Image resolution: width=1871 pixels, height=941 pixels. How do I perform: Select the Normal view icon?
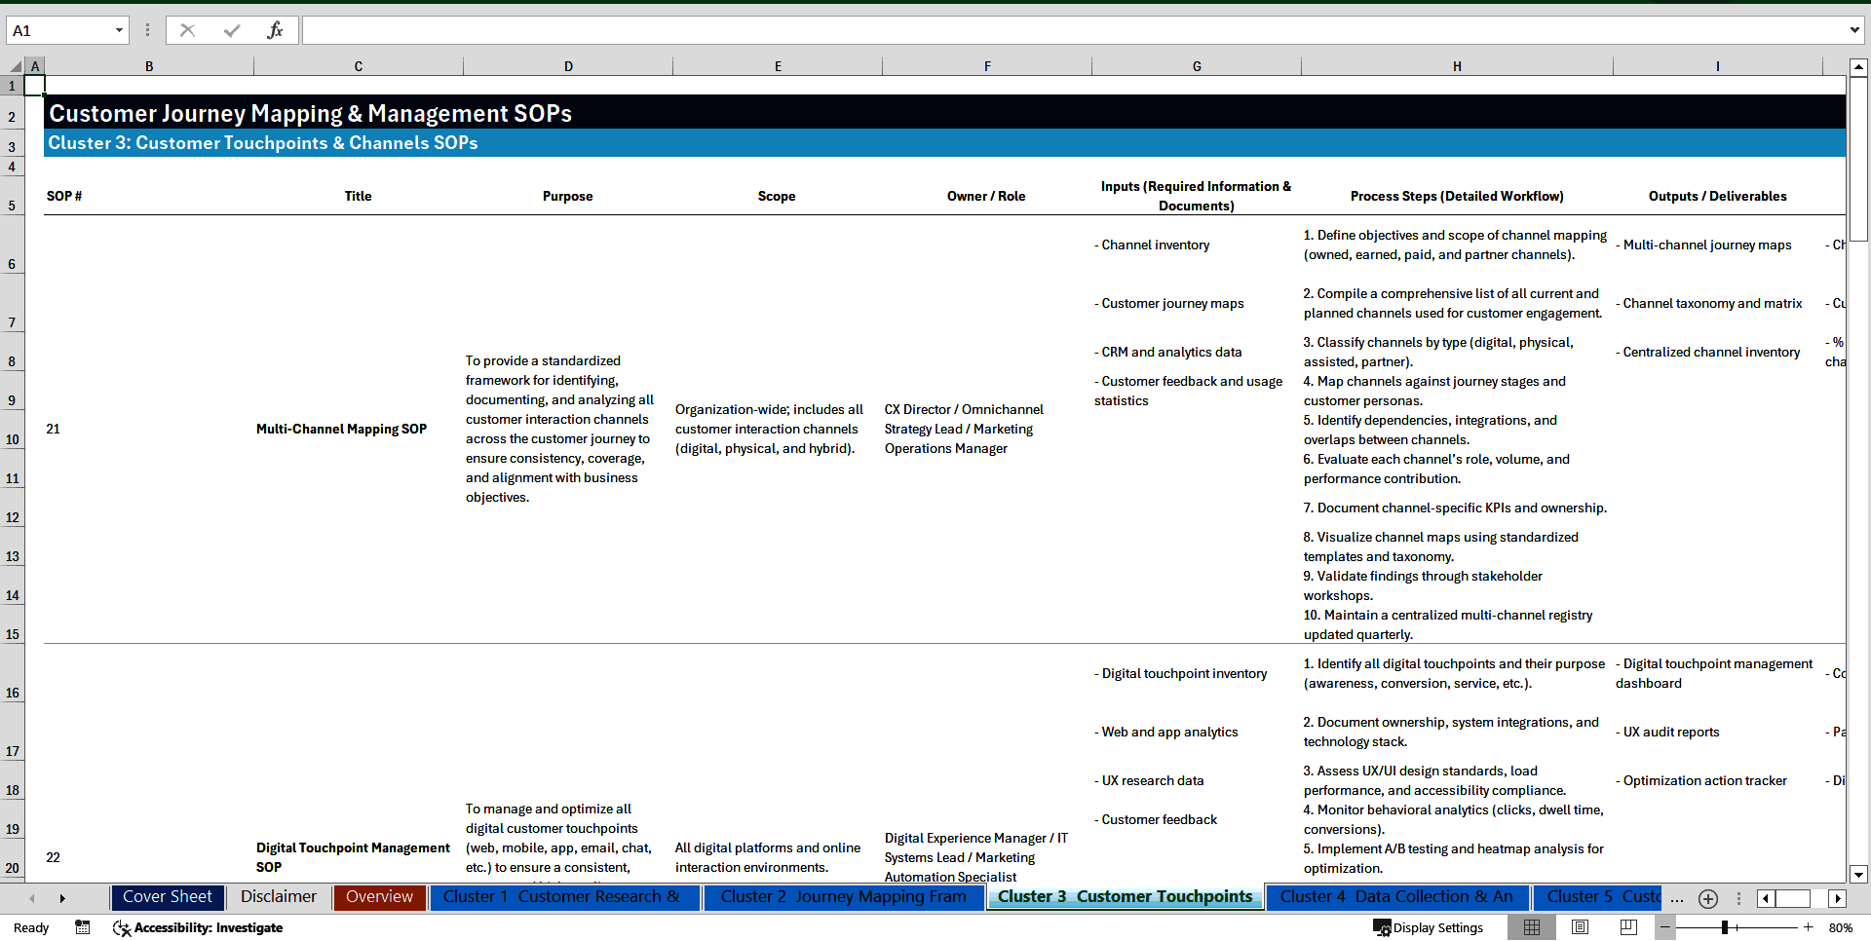point(1532,927)
